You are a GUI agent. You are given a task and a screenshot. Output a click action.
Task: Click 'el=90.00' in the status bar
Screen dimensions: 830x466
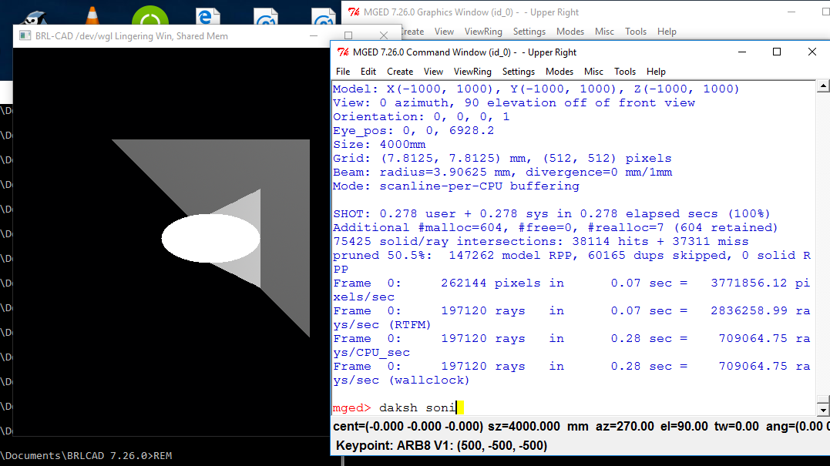click(684, 426)
